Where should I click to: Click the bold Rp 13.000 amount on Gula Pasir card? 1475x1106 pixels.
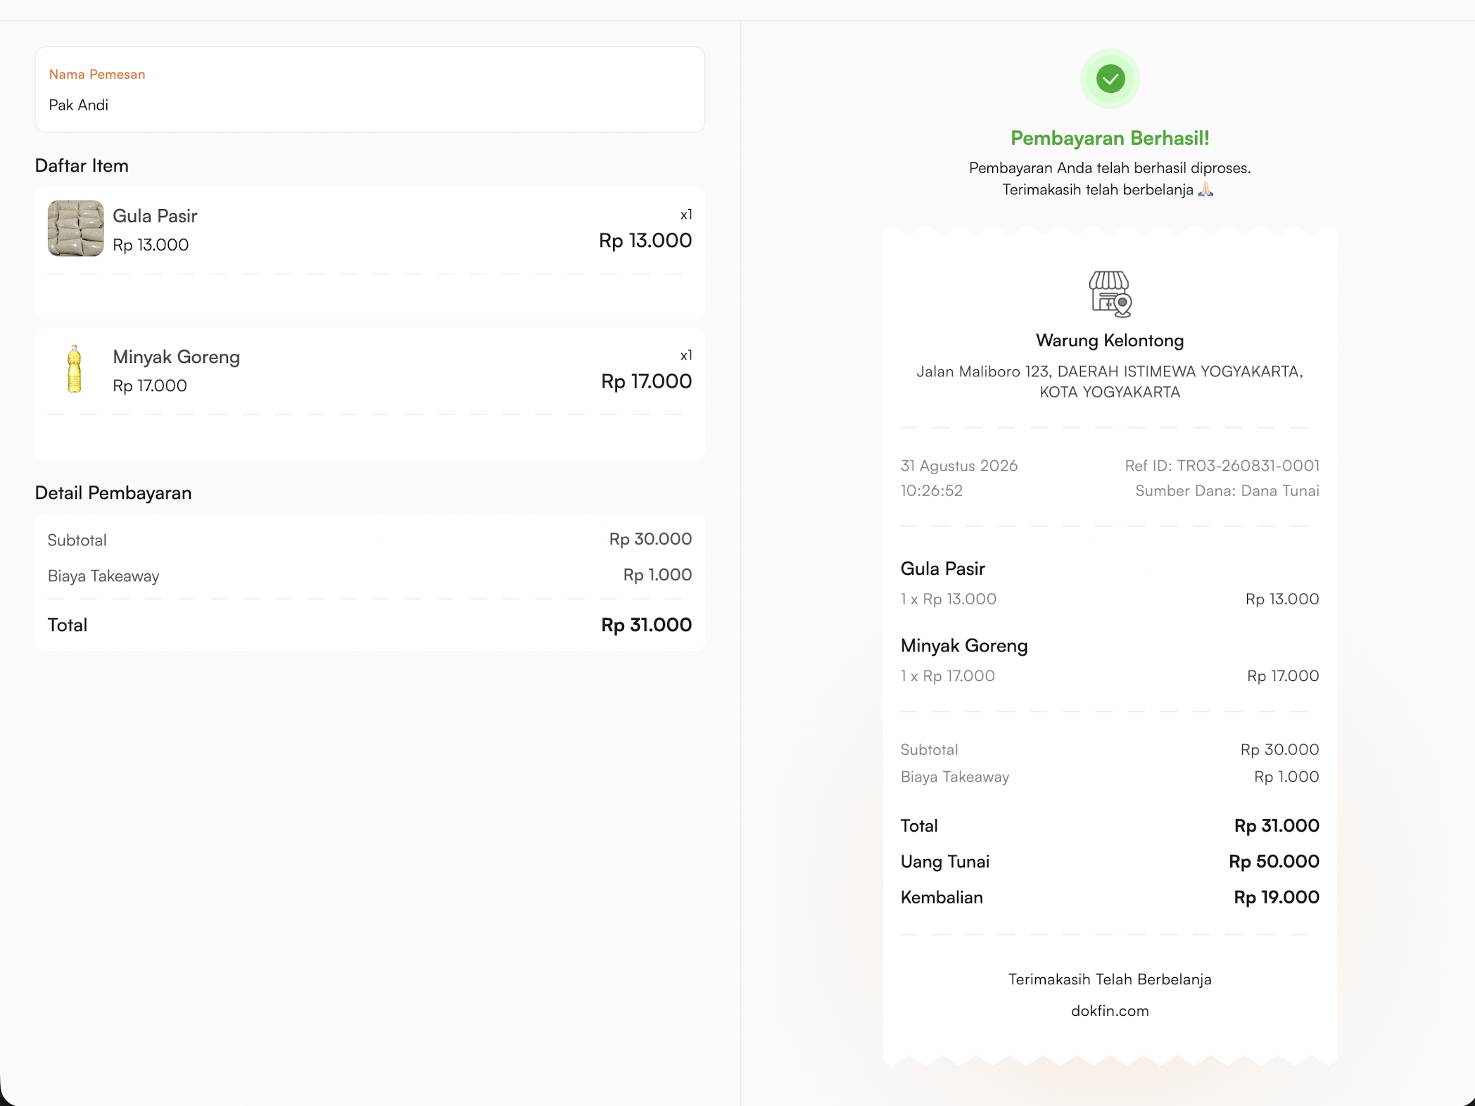click(645, 241)
